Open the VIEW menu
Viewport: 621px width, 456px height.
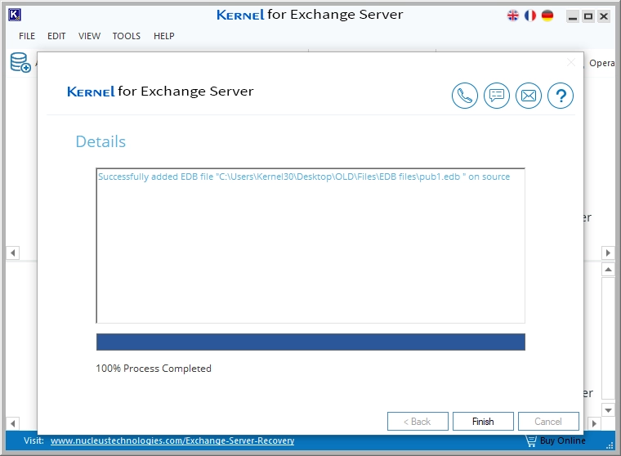click(89, 36)
